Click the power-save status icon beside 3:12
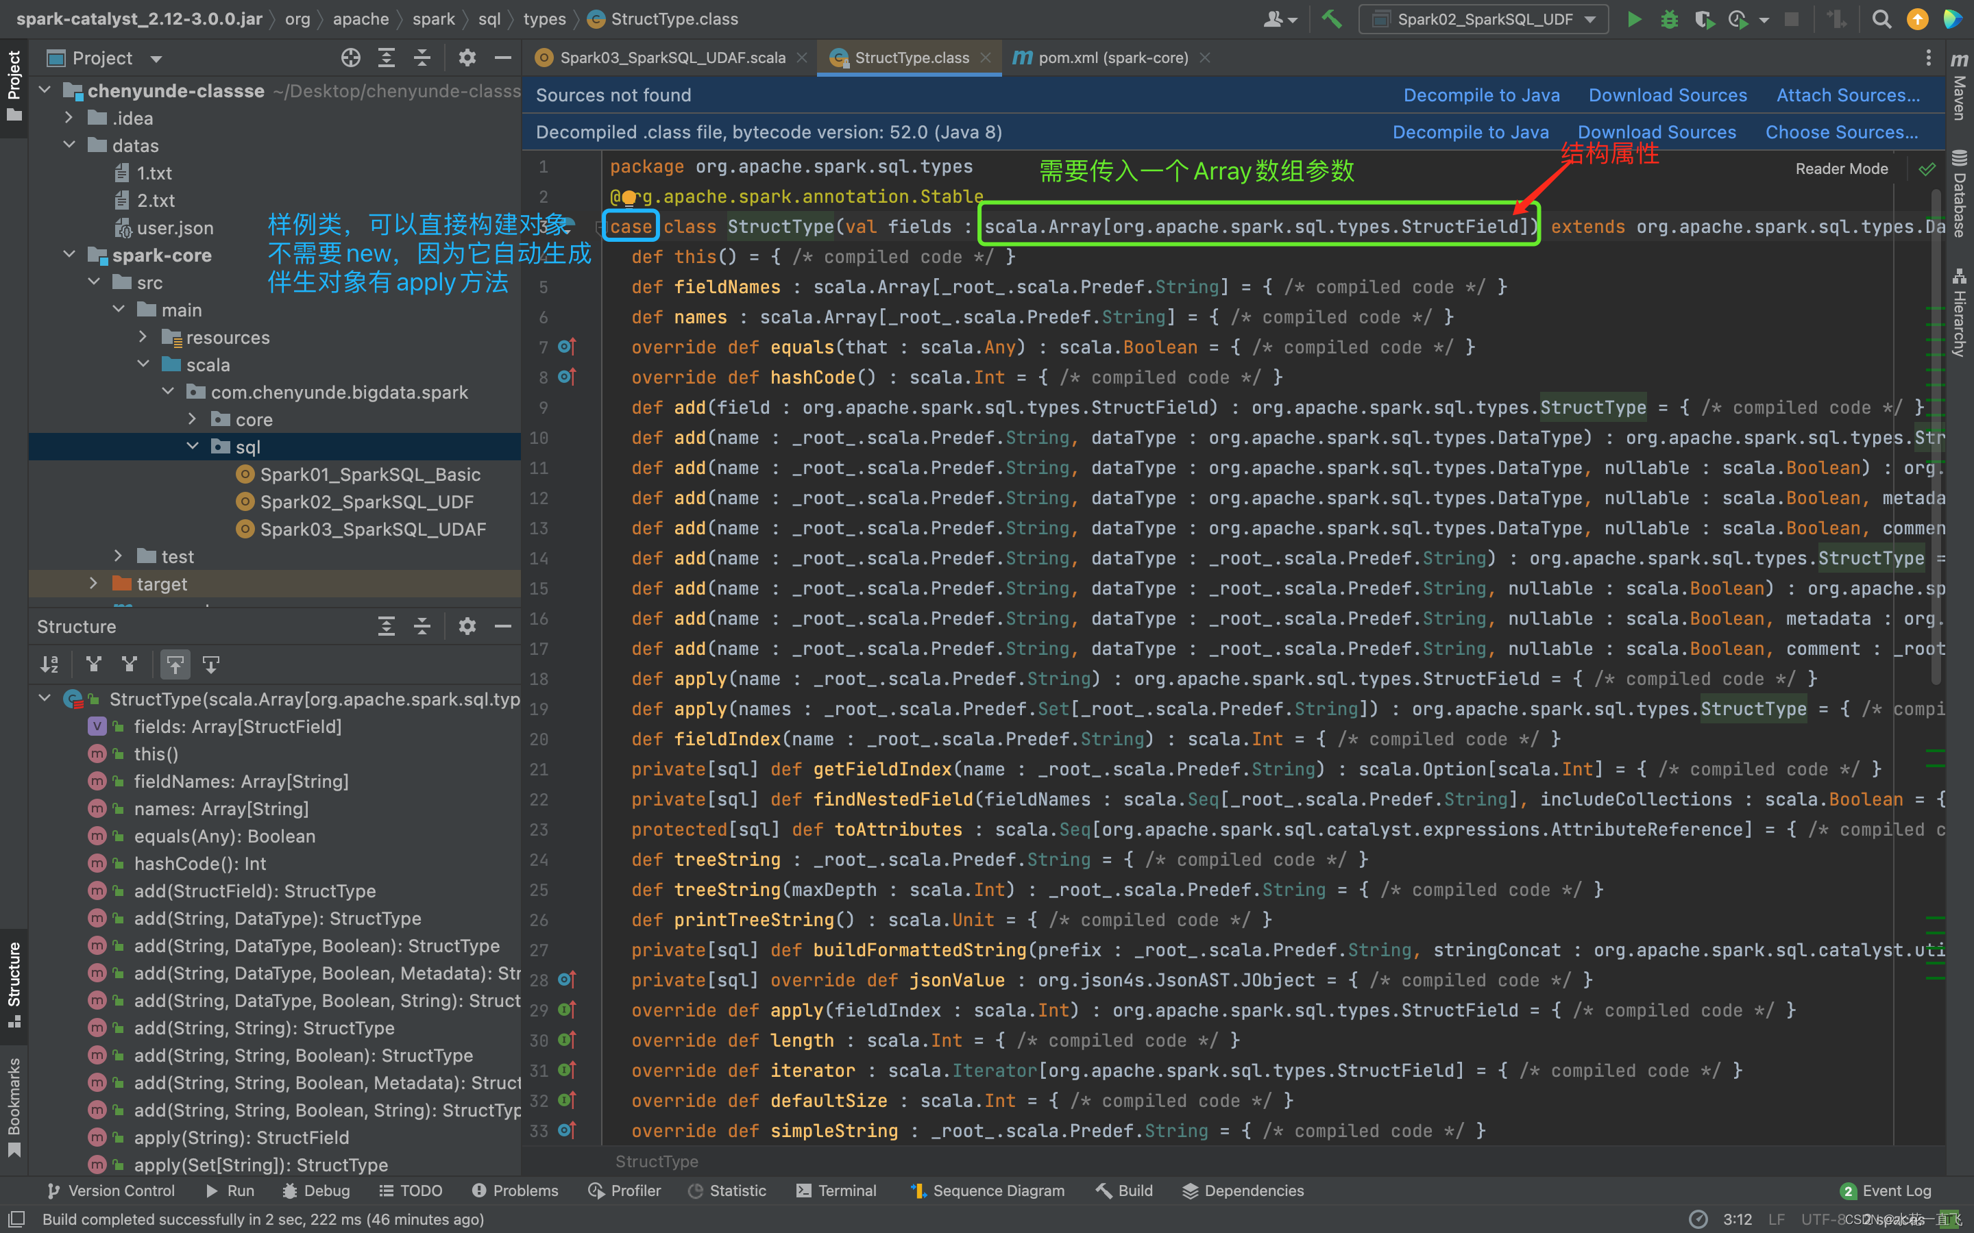This screenshot has height=1233, width=1974. (1698, 1219)
